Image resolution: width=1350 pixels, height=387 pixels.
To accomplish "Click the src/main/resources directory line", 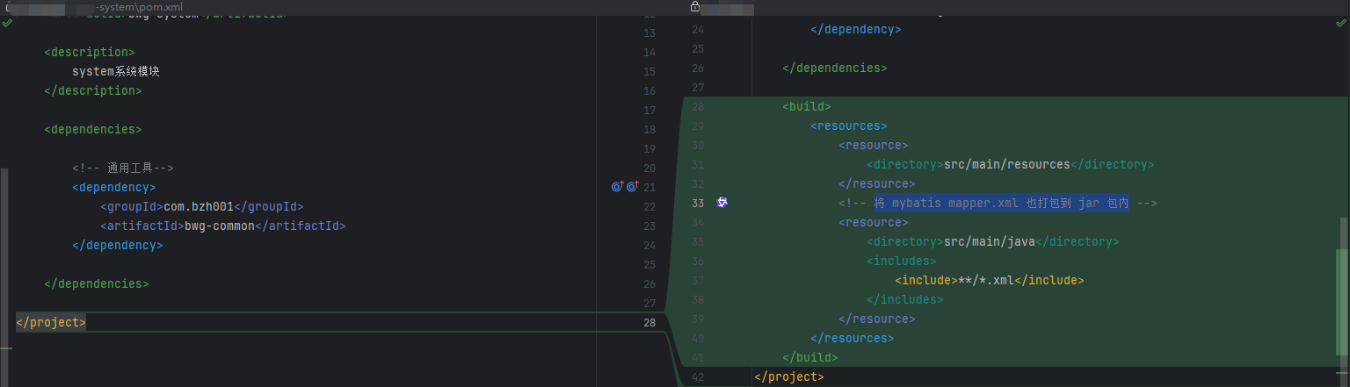I will click(x=1010, y=164).
